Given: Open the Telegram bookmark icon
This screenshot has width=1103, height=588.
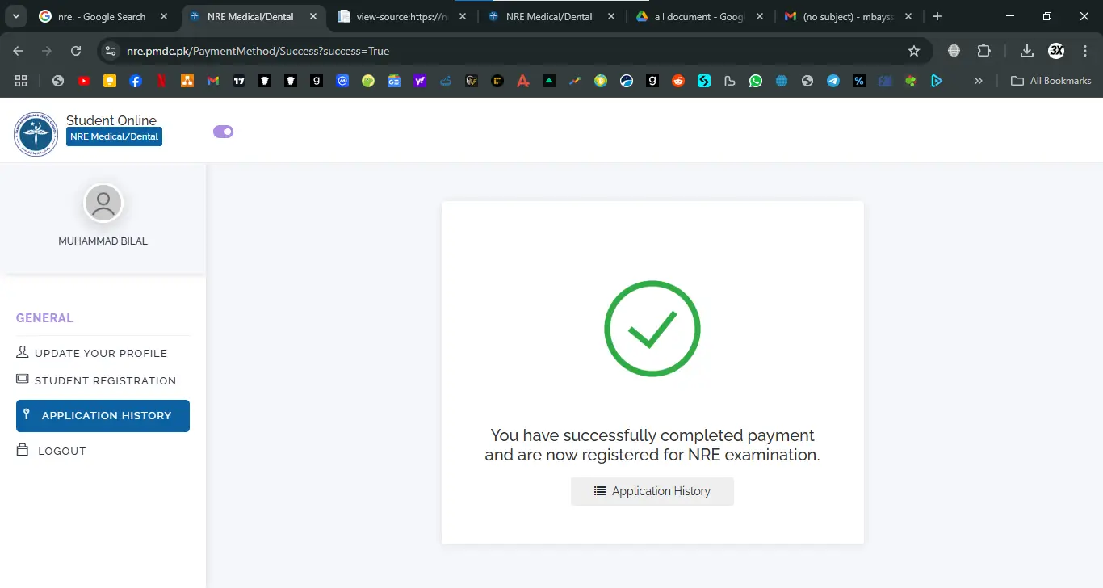Looking at the screenshot, I should click(x=833, y=81).
